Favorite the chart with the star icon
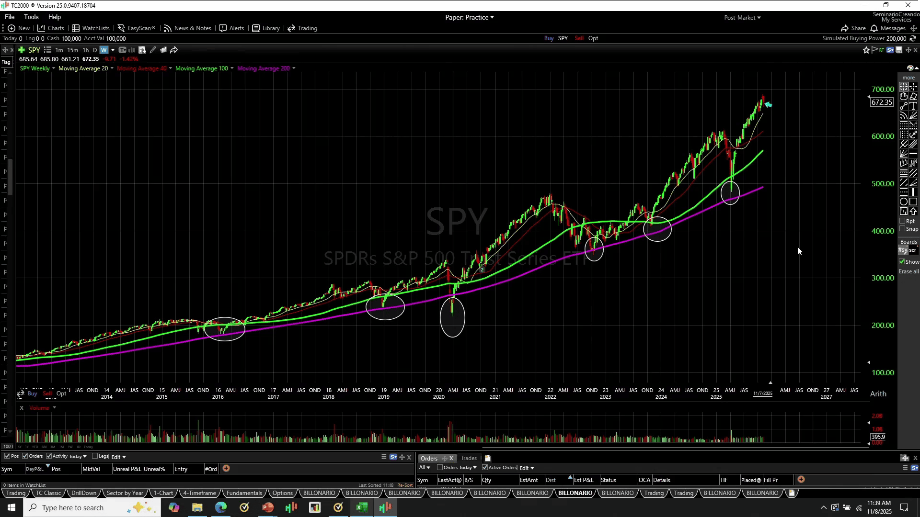This screenshot has height=517, width=920. click(x=866, y=50)
